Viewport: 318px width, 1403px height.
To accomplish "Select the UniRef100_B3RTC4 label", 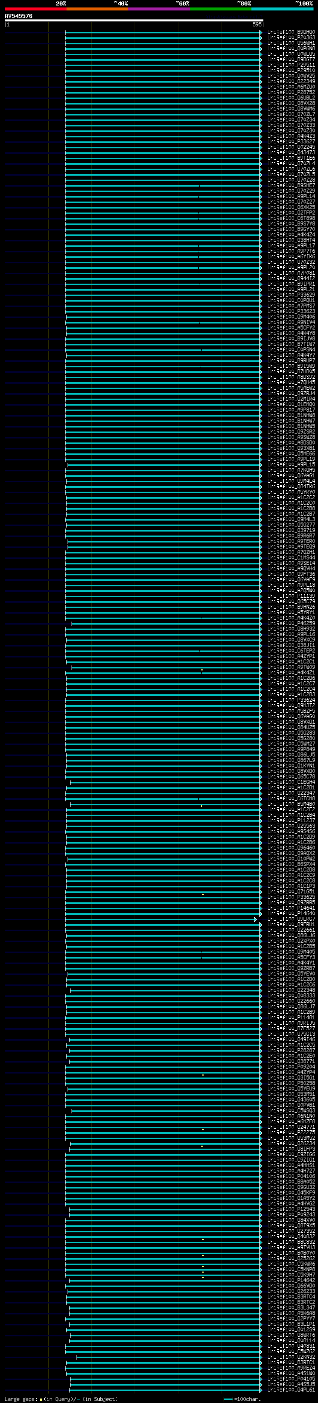I will [291, 1296].
